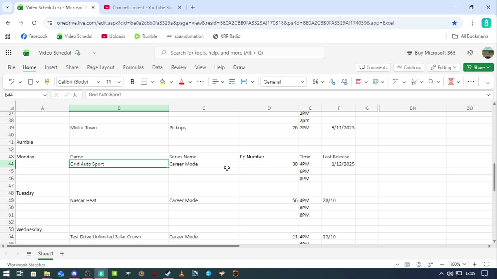The height and width of the screenshot is (279, 497).
Task: Expand the undo history arrow
Action: coord(20,82)
